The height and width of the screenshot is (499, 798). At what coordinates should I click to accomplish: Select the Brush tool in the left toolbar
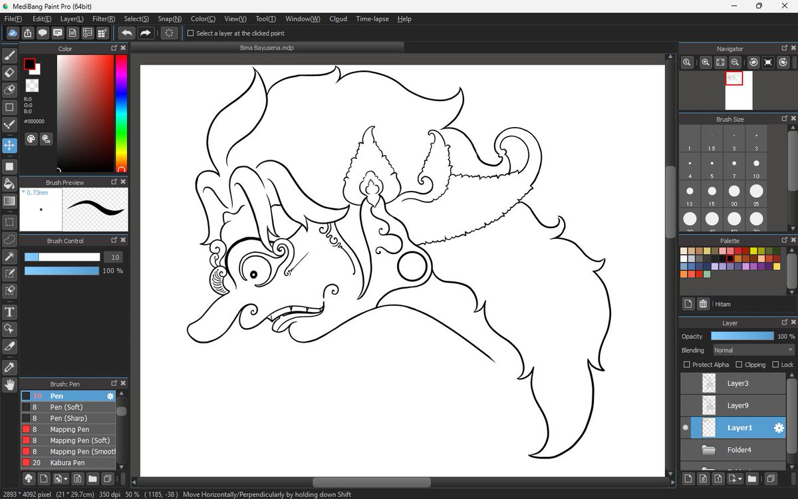coord(9,56)
